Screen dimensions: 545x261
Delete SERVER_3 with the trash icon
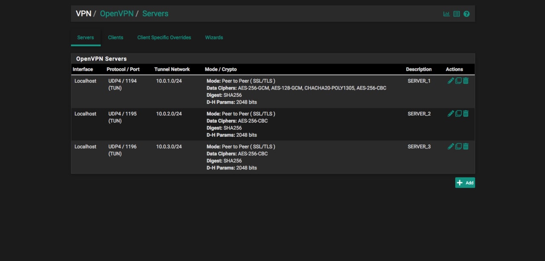[x=466, y=146]
